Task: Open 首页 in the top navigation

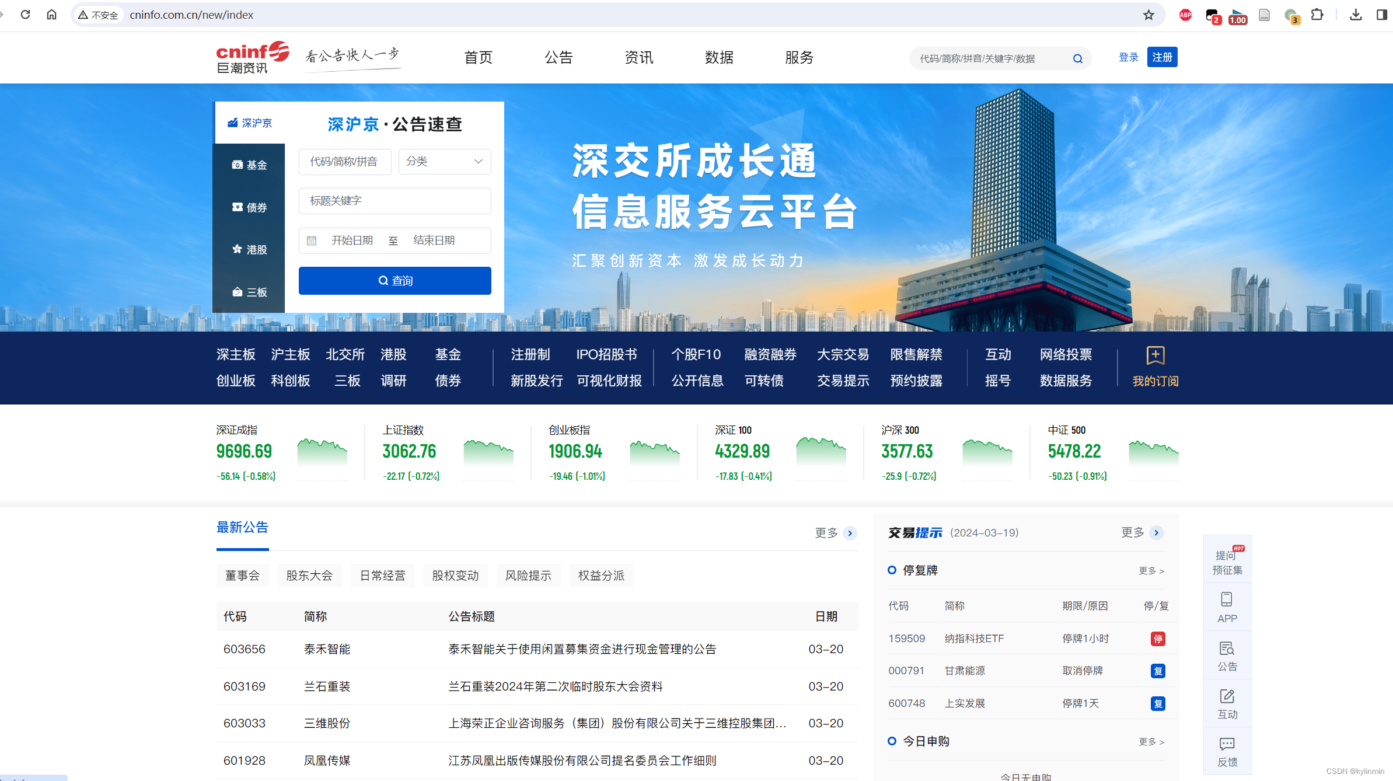Action: [479, 57]
